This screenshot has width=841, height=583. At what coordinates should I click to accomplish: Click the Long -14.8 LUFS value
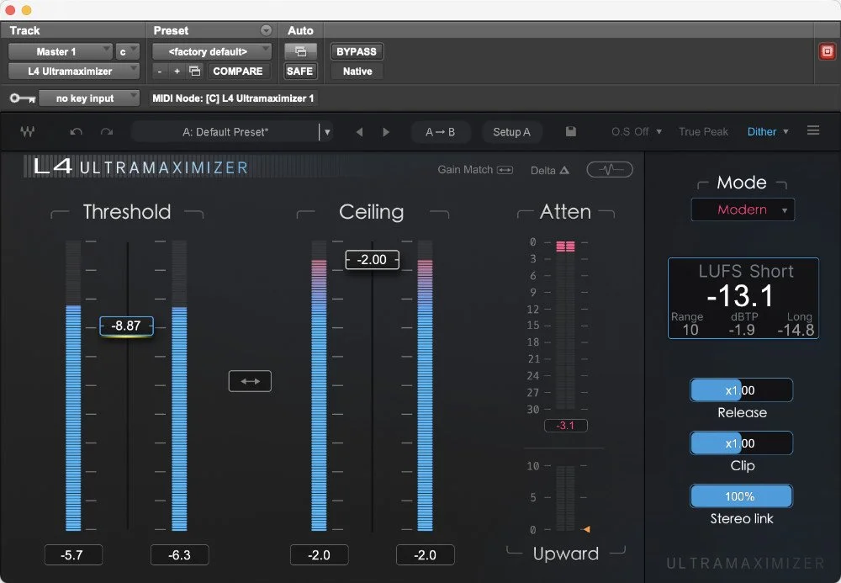coord(796,330)
